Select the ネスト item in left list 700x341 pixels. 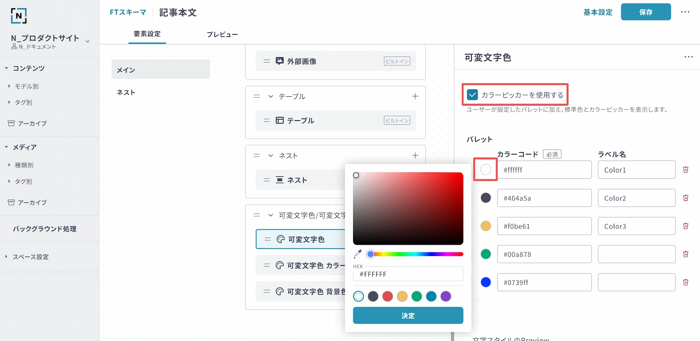126,92
